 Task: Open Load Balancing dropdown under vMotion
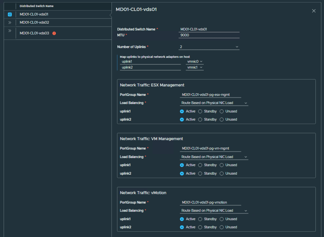pyautogui.click(x=214, y=210)
